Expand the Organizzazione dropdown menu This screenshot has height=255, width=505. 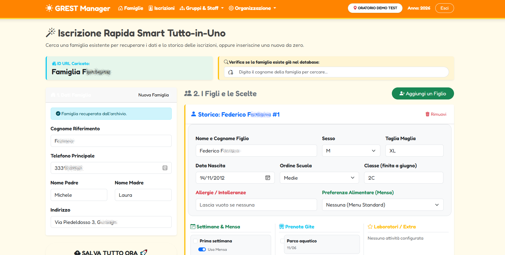point(252,8)
